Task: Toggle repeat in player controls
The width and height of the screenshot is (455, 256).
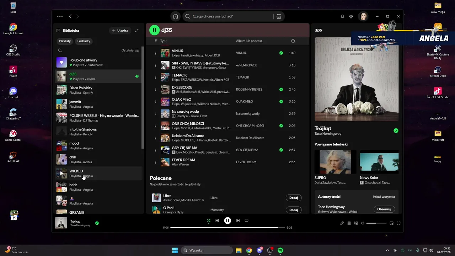Action: (246, 220)
